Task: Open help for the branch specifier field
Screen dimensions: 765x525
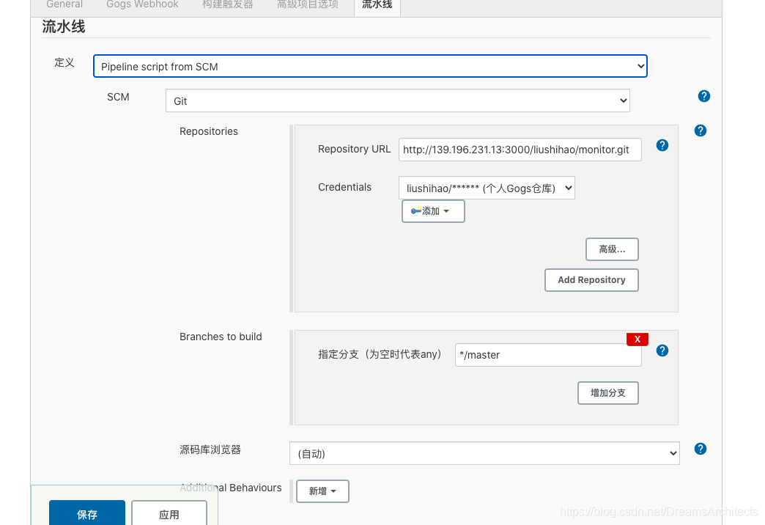Action: tap(662, 350)
